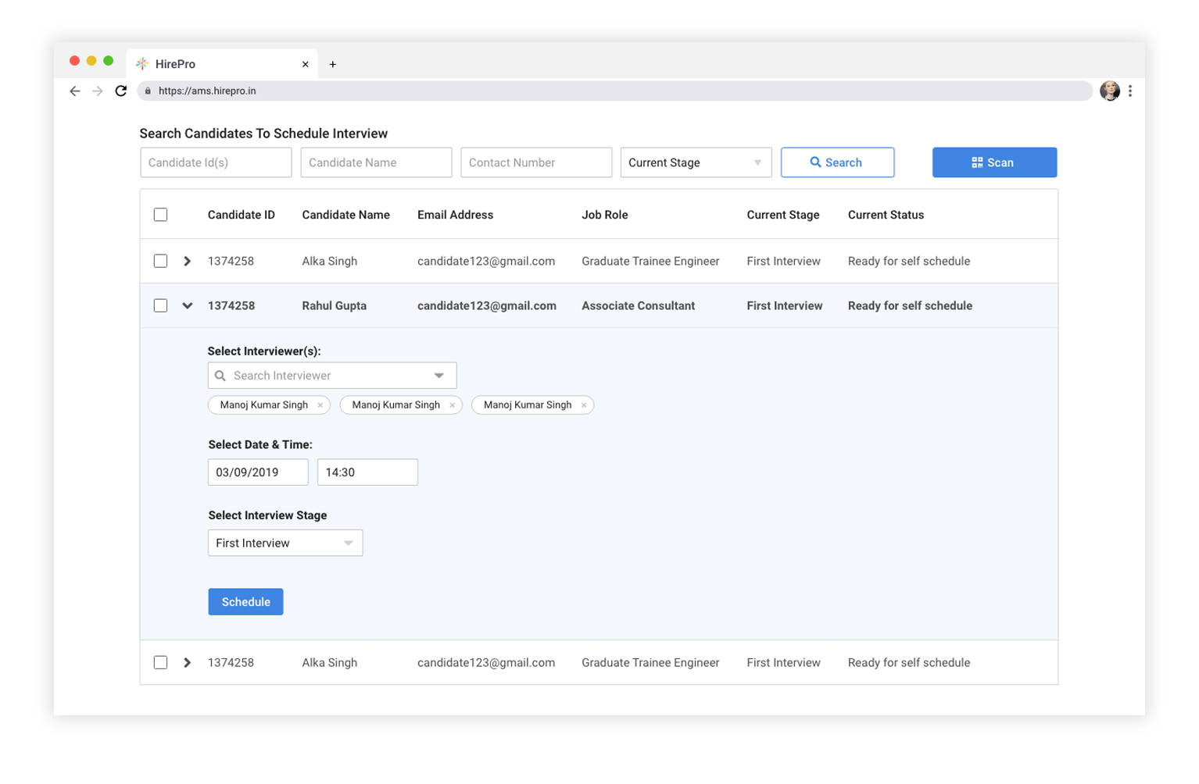Click the Candidate Name column header
Viewport: 1199px width, 784px height.
pyautogui.click(x=346, y=215)
